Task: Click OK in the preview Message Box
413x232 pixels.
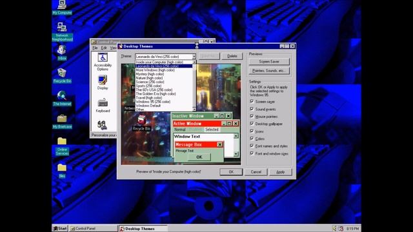Action: pos(199,157)
